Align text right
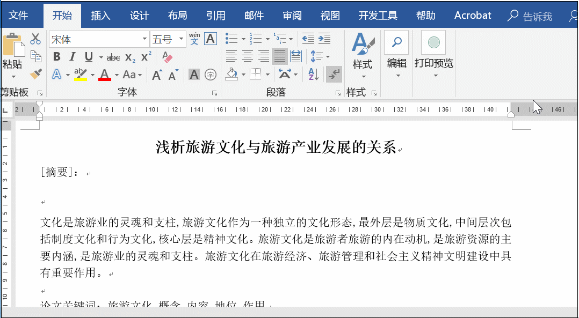The image size is (579, 318). point(263,56)
